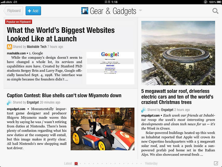
Task: Open the Engadget name beside 2 hours ago
Action: [167, 110]
